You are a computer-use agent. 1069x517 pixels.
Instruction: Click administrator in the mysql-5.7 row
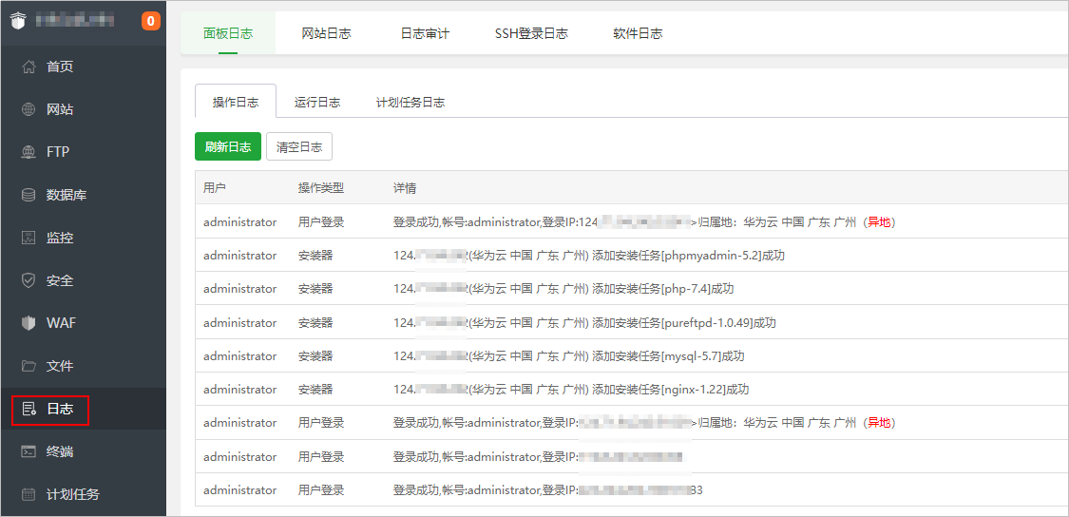tap(240, 356)
